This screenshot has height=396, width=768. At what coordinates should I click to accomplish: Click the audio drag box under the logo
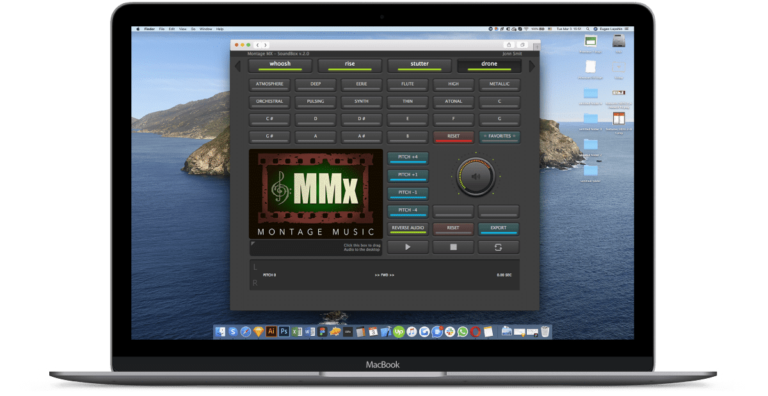point(316,248)
